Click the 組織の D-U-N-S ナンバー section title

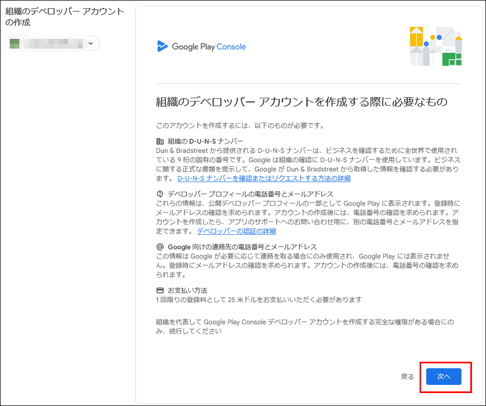click(206, 141)
